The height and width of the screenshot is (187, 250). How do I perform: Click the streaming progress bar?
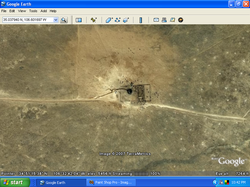pyautogui.click(x=141, y=174)
